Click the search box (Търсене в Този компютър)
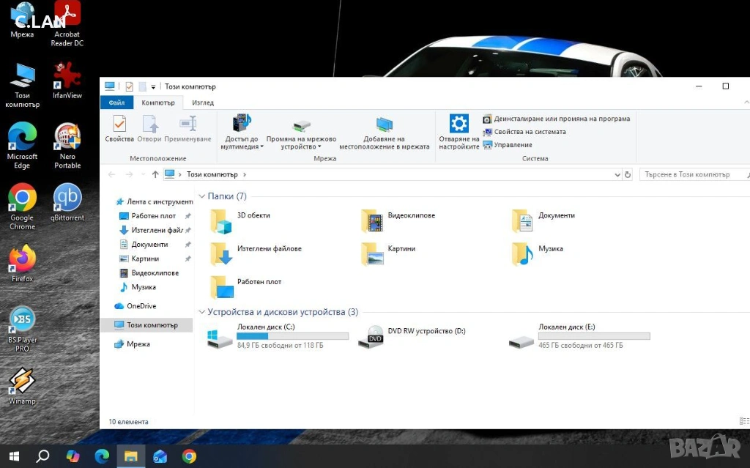This screenshot has width=750, height=468. click(x=688, y=174)
